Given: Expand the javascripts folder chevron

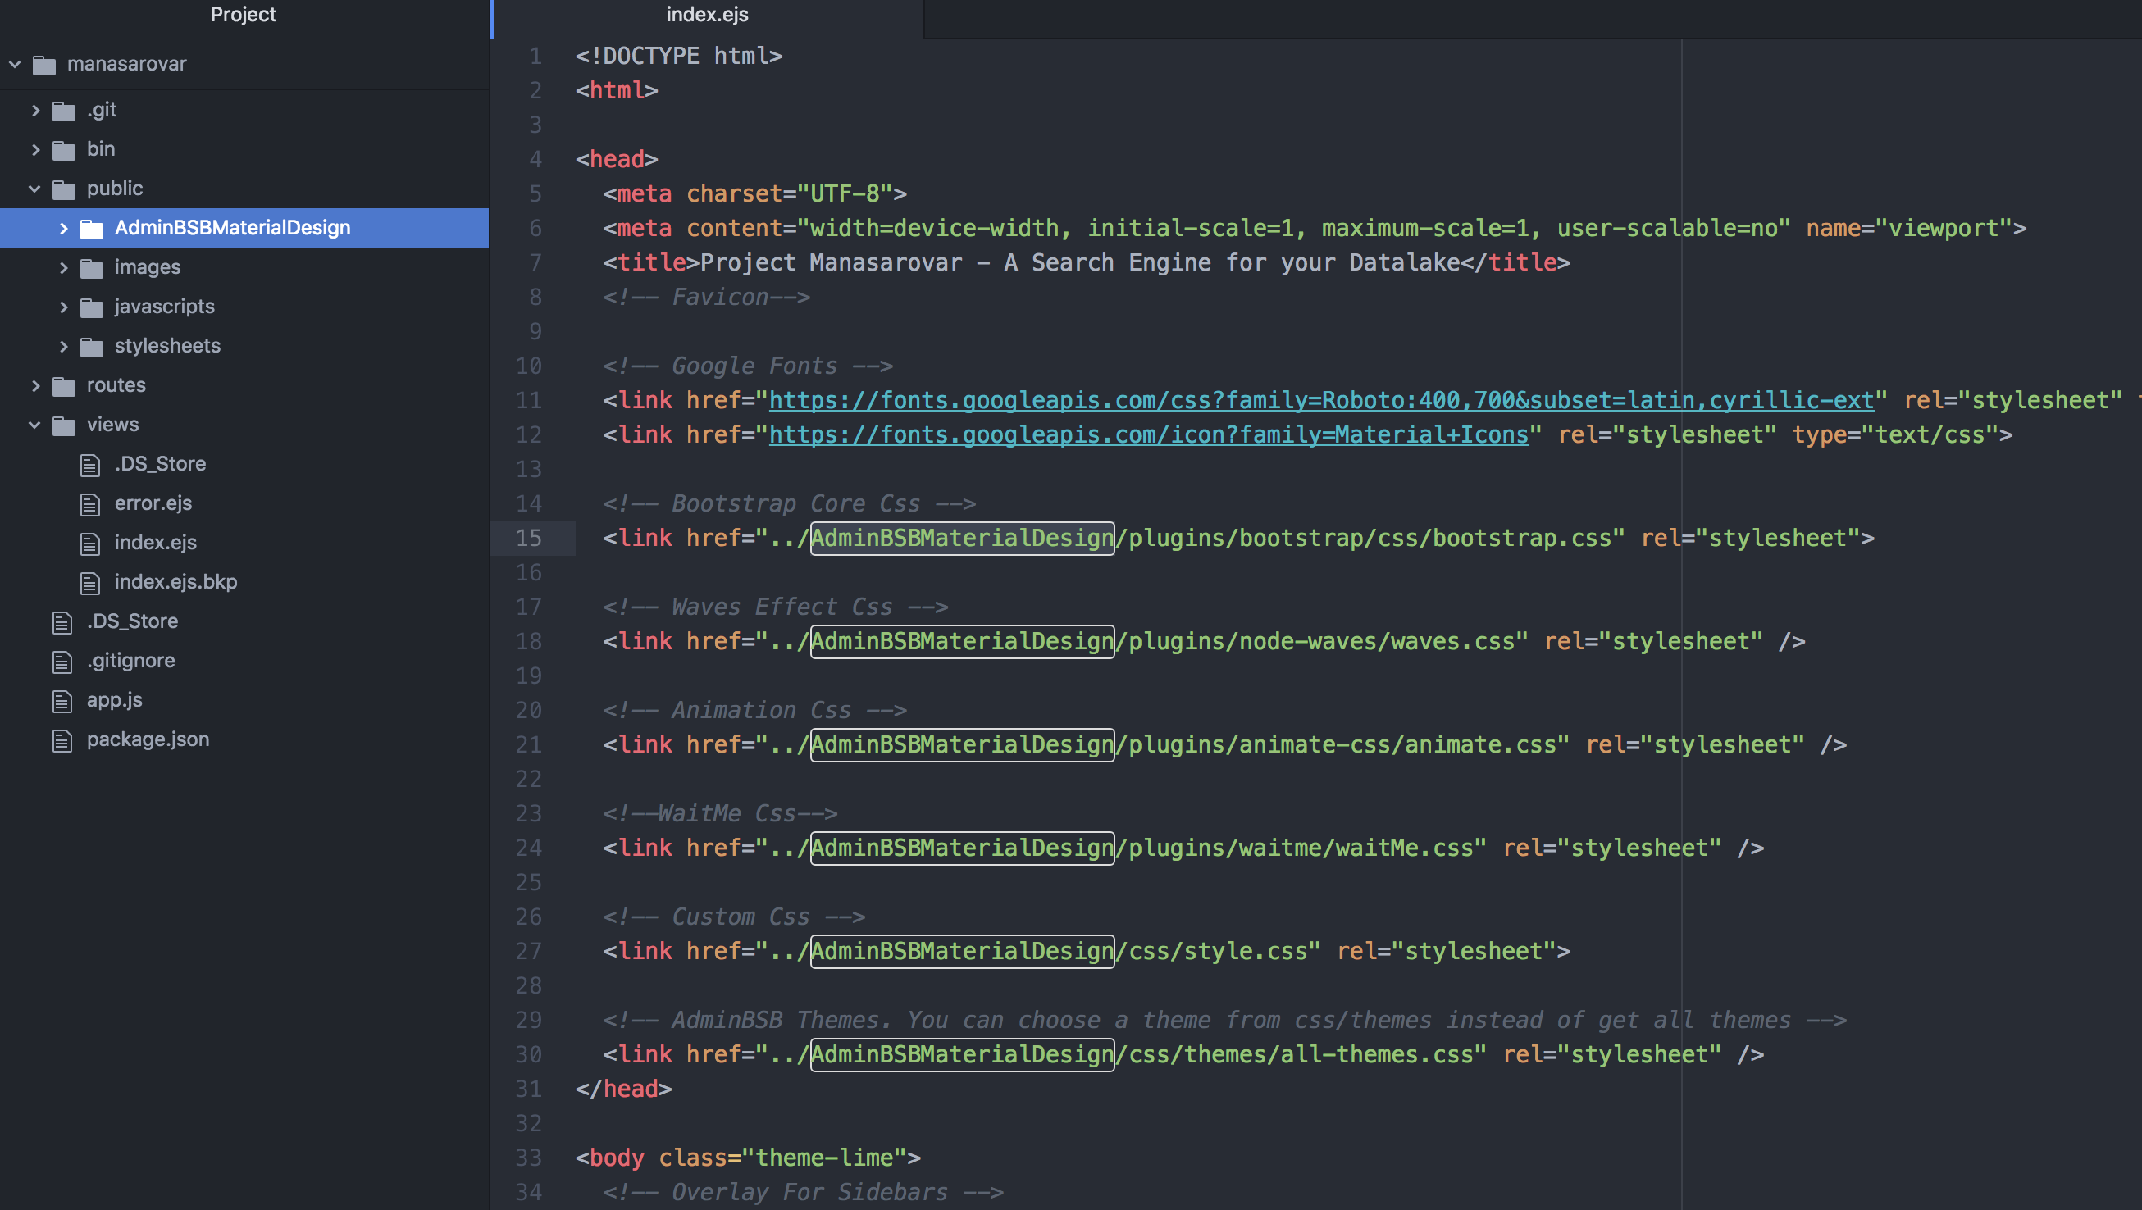Looking at the screenshot, I should (63, 307).
